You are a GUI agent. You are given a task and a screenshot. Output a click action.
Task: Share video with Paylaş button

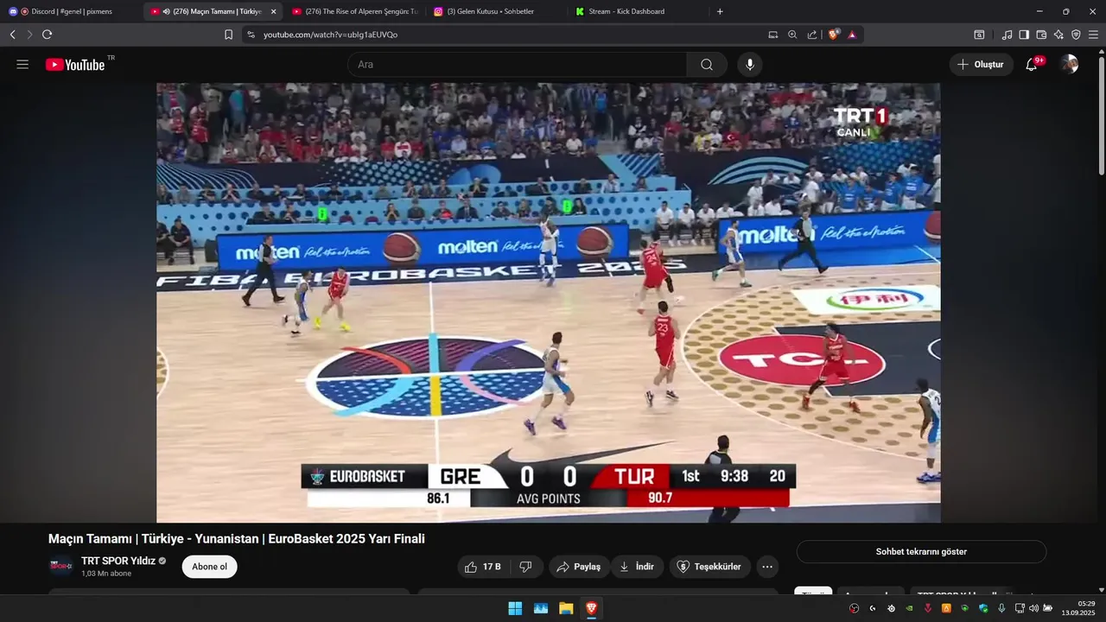(579, 567)
